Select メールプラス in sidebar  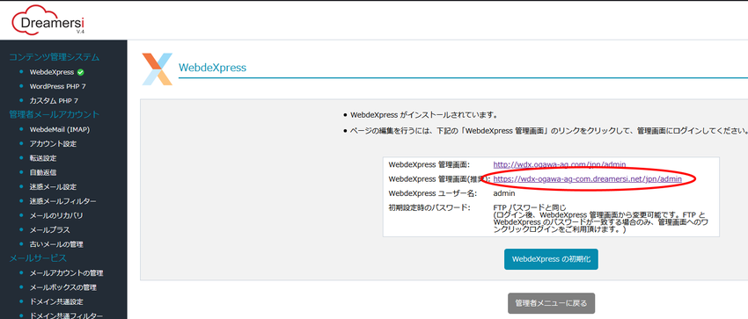click(49, 230)
